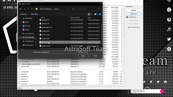The image size is (173, 97).
Task: Sort files by Name column
Action: (x=43, y=18)
